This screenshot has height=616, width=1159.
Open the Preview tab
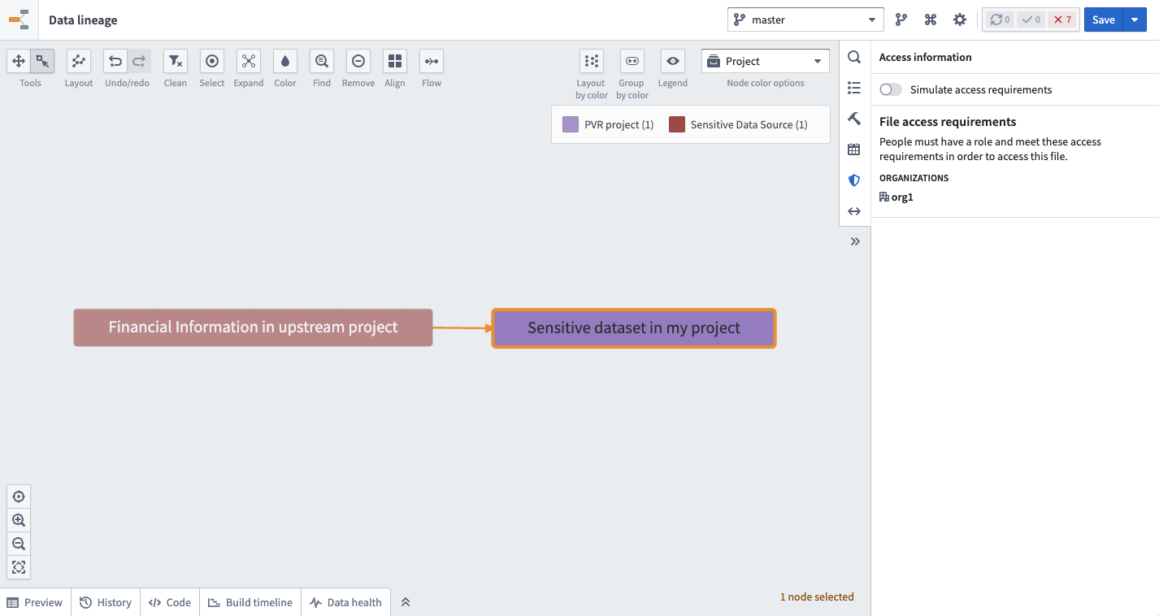tap(35, 602)
